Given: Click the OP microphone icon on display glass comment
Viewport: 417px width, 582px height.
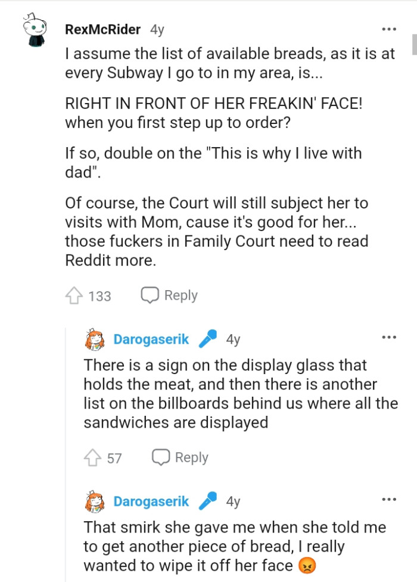Looking at the screenshot, I should (x=208, y=339).
